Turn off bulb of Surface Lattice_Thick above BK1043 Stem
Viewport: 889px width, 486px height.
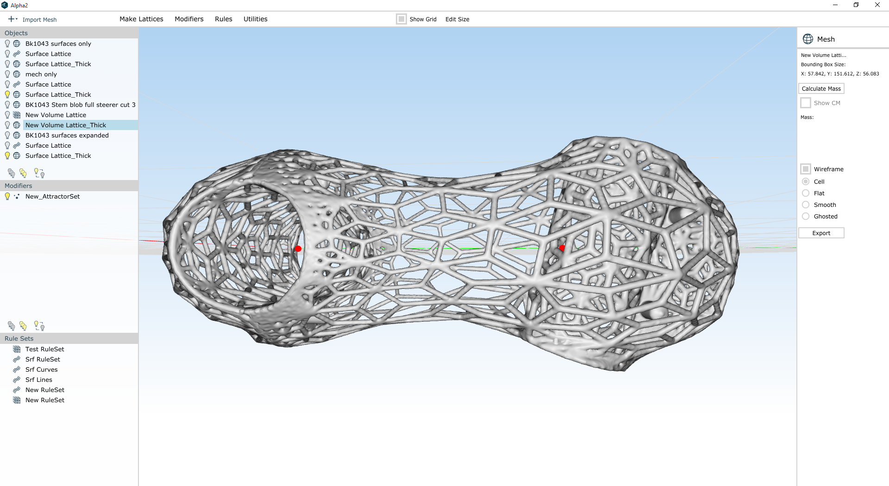[7, 94]
